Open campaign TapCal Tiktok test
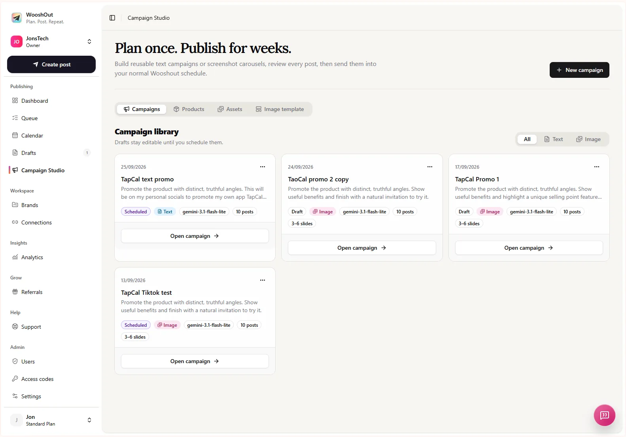This screenshot has width=626, height=437. click(x=195, y=361)
